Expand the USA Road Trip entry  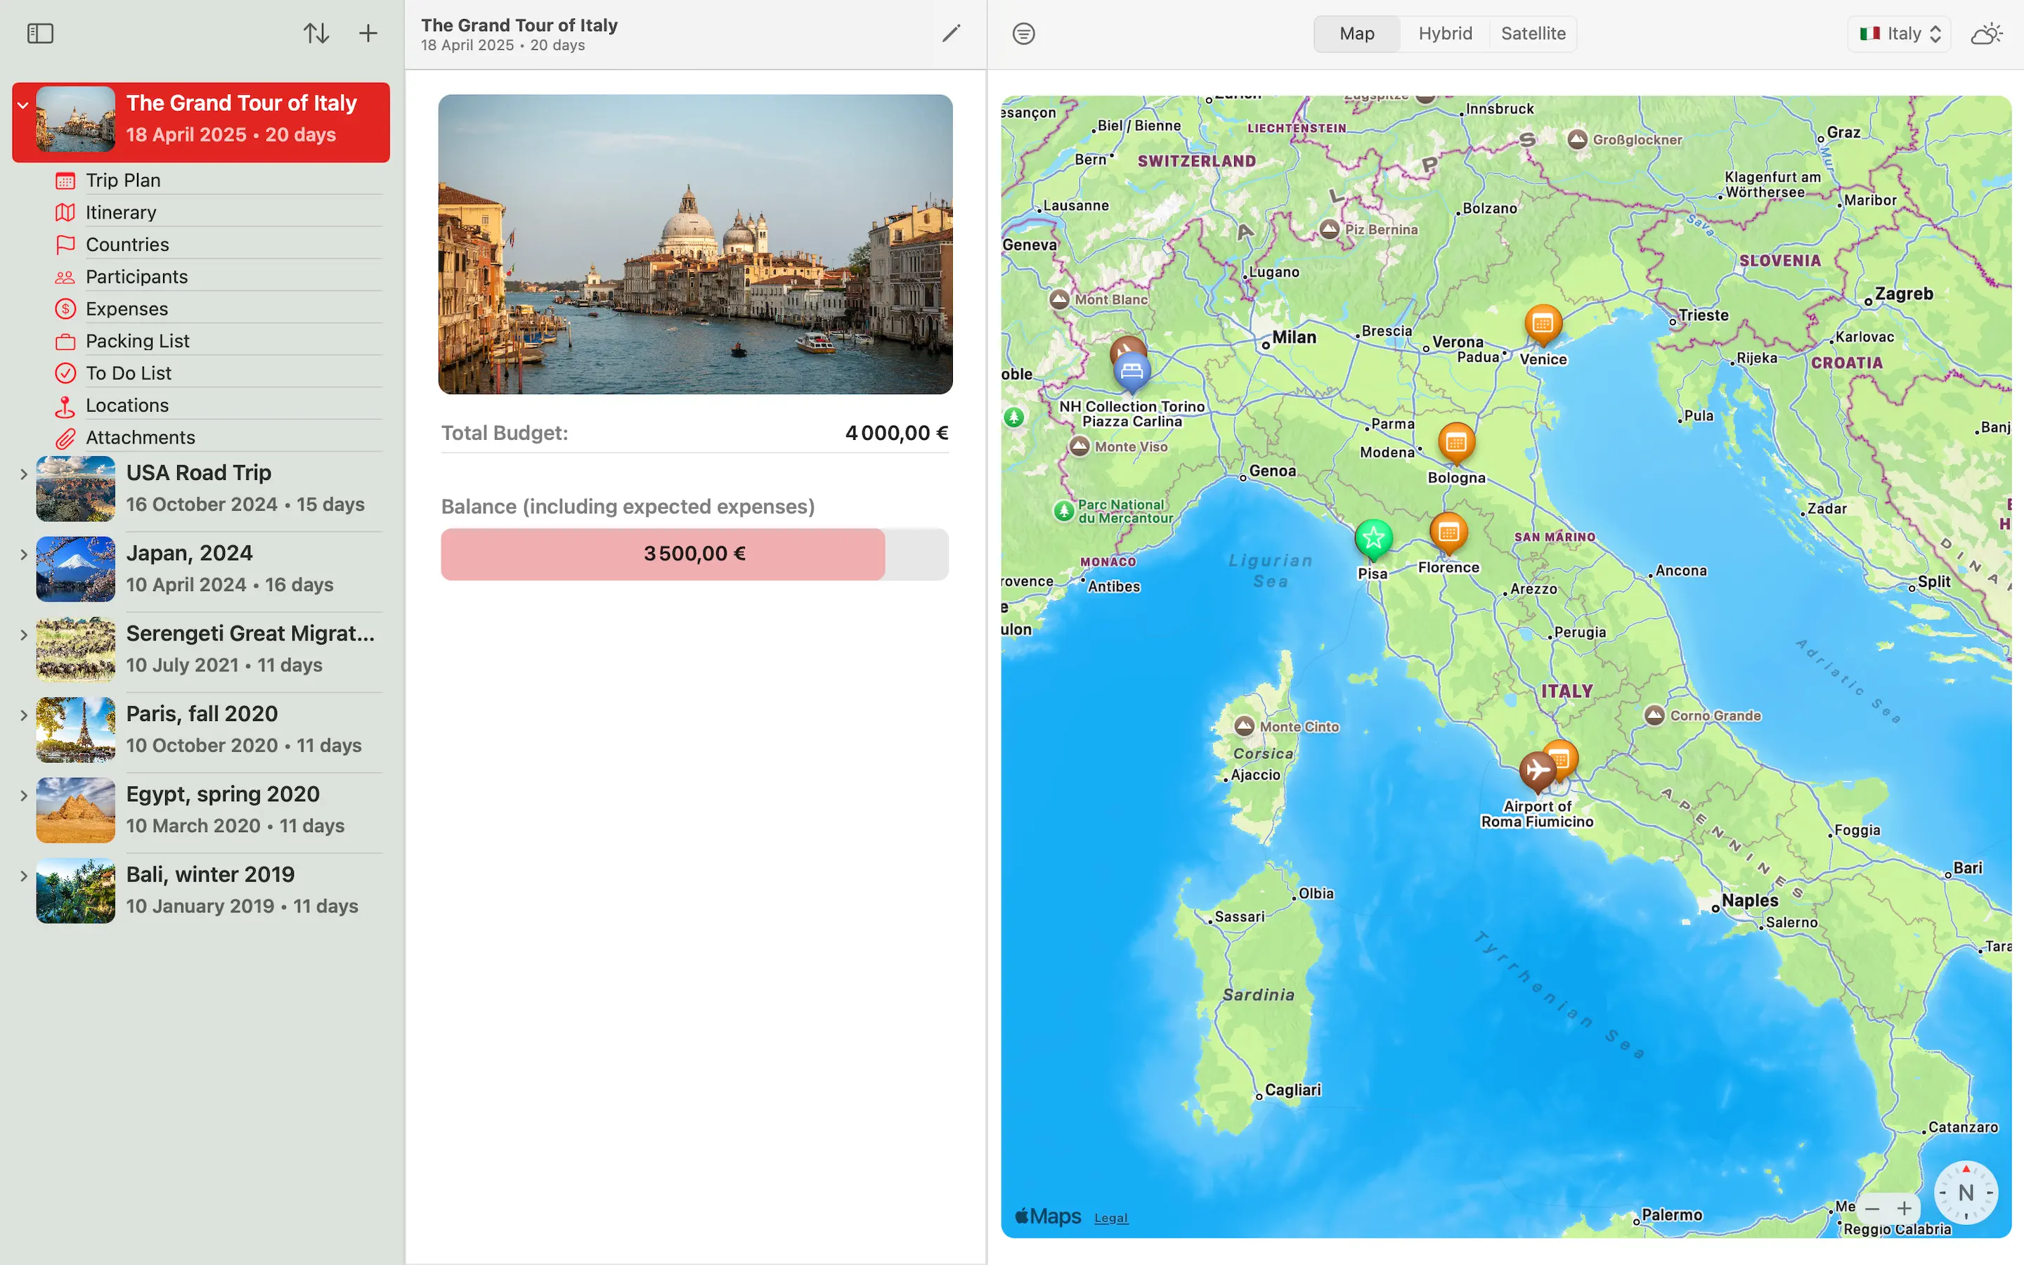23,474
